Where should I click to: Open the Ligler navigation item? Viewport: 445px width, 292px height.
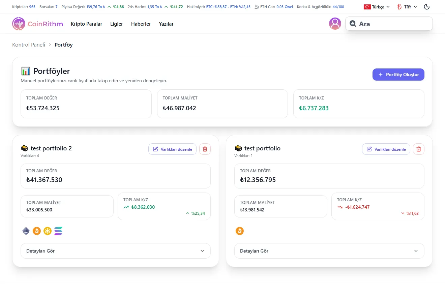pos(117,24)
